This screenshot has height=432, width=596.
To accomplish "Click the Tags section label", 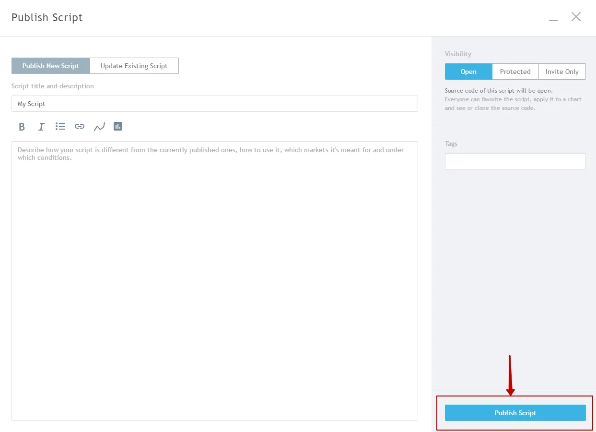I will point(451,144).
